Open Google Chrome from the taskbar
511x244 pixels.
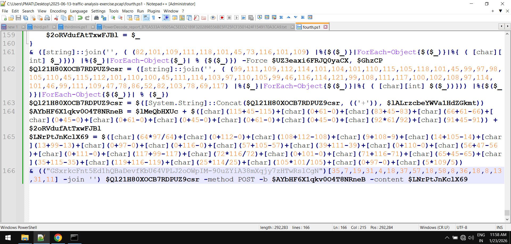point(58,238)
